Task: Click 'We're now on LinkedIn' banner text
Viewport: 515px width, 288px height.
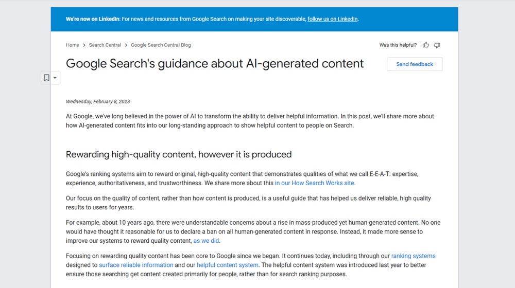Action: pos(93,19)
